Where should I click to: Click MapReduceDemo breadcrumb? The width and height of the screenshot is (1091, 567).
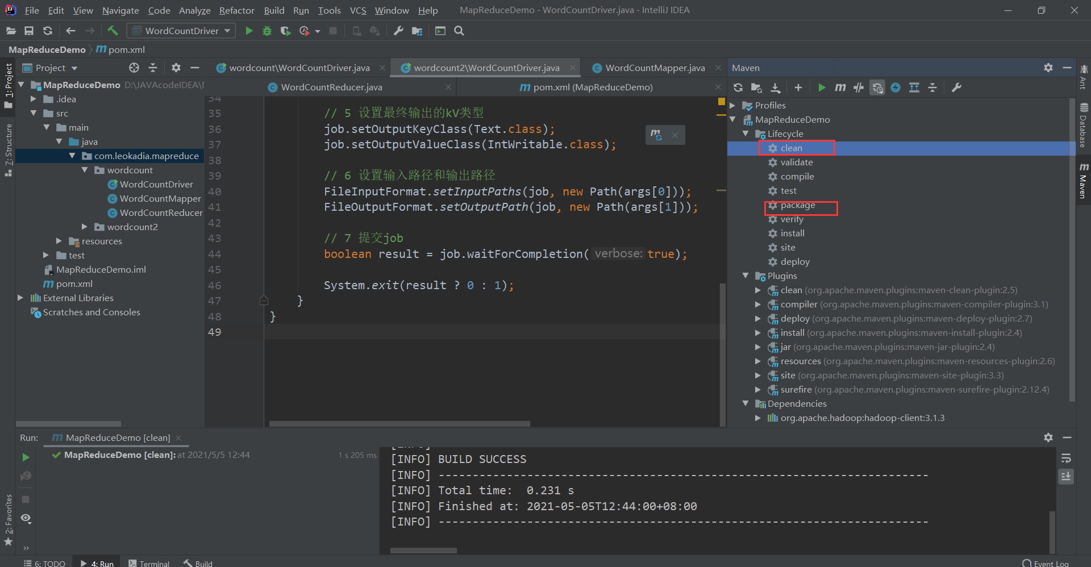click(x=47, y=49)
